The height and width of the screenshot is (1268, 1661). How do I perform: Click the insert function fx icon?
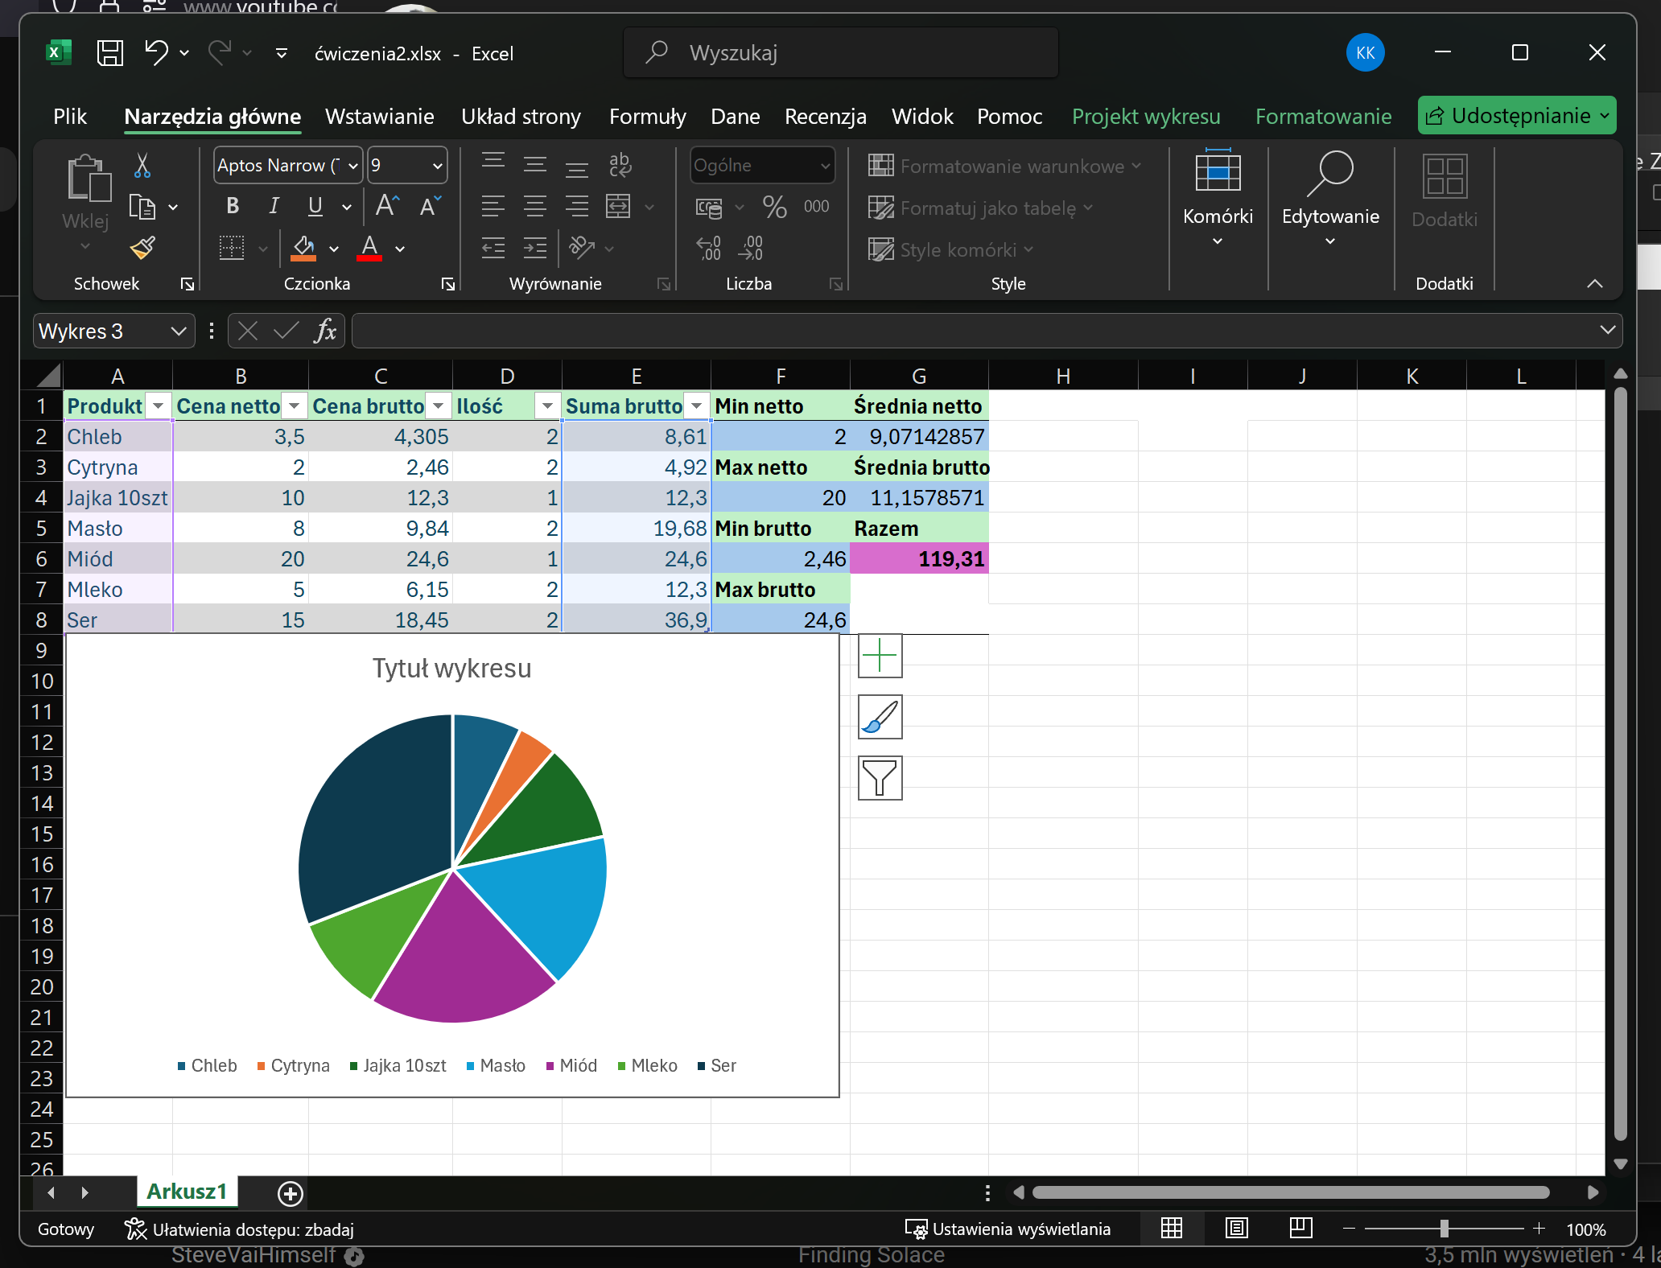tap(324, 331)
